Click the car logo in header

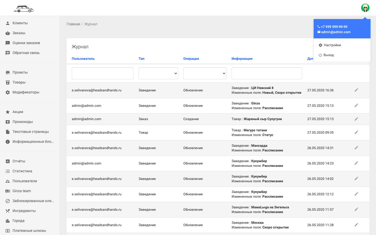coord(23,9)
